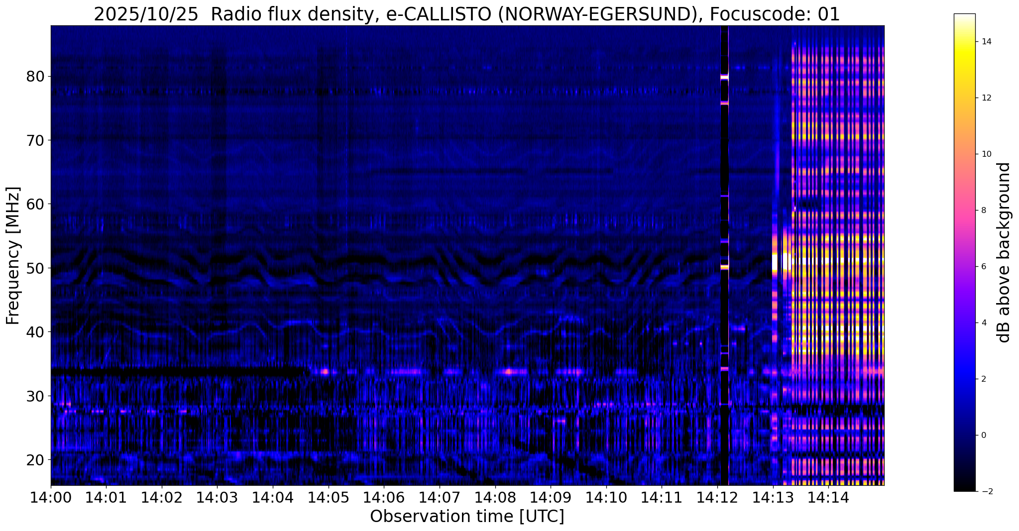1019x531 pixels.
Task: Click the 60 MHz frequency tick label
Action: (x=35, y=204)
